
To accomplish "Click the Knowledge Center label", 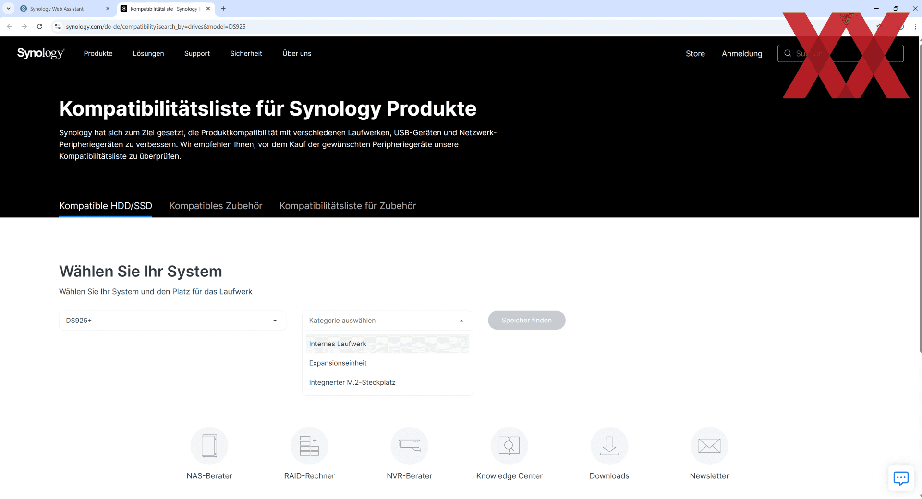I will tap(509, 475).
